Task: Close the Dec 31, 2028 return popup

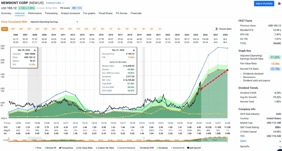Action: pyautogui.click(x=134, y=51)
